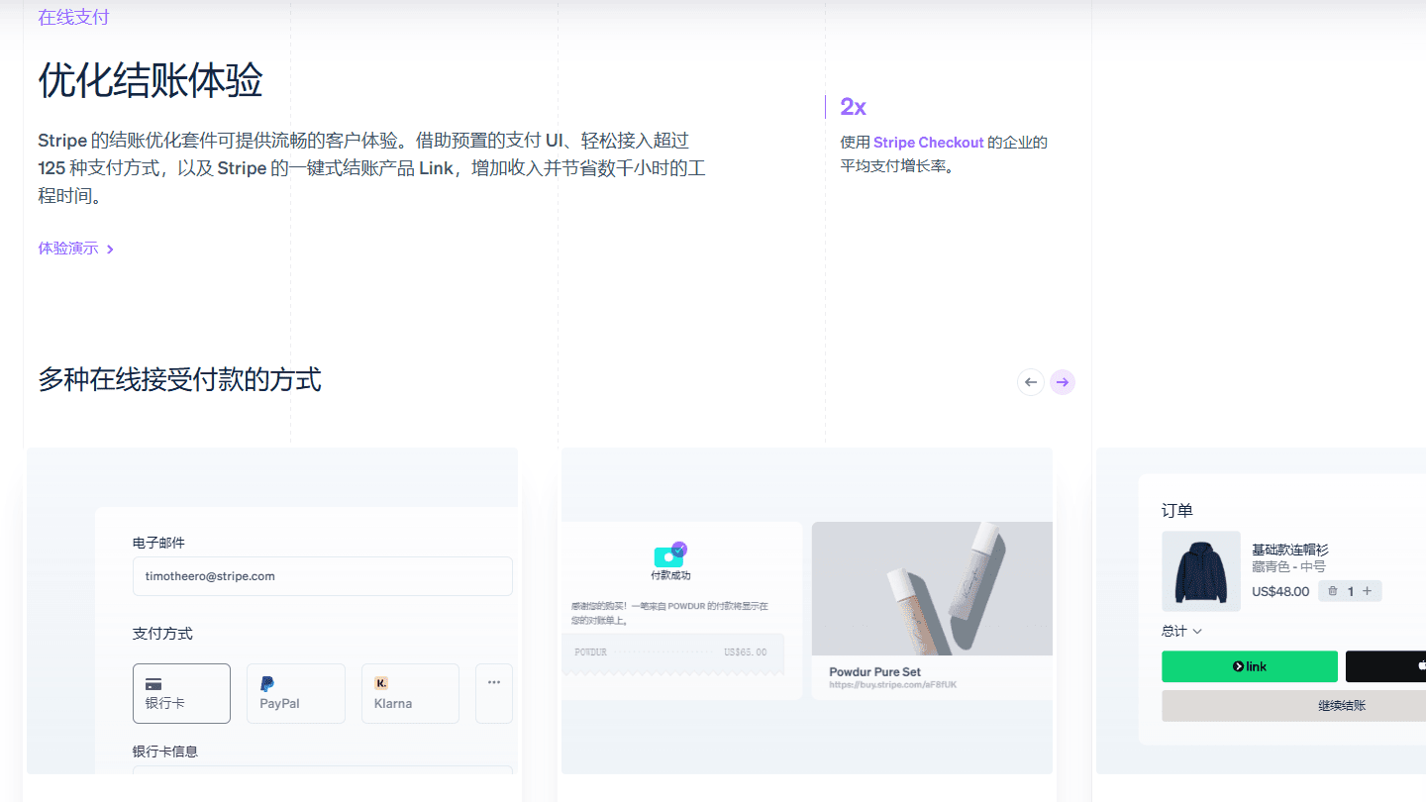Viewport: 1426px width, 802px height.
Task: Click the 在线支付 section label
Action: pyautogui.click(x=73, y=18)
